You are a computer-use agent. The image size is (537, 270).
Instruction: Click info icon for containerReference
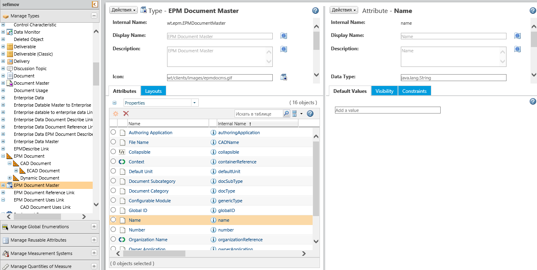[x=213, y=162]
